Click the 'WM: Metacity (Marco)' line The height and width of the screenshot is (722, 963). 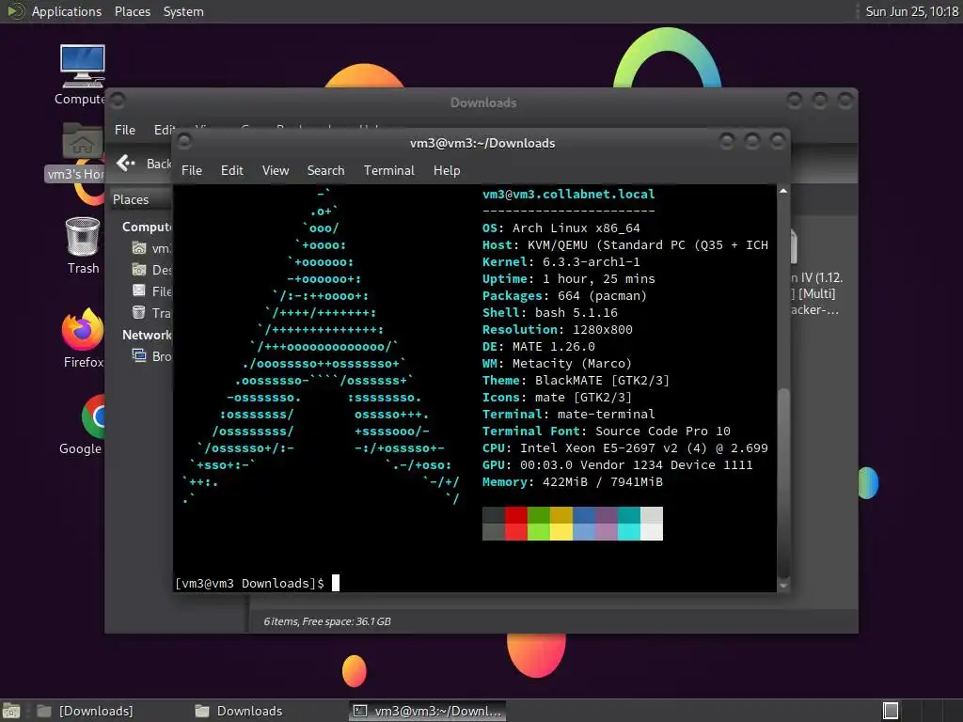click(x=557, y=364)
